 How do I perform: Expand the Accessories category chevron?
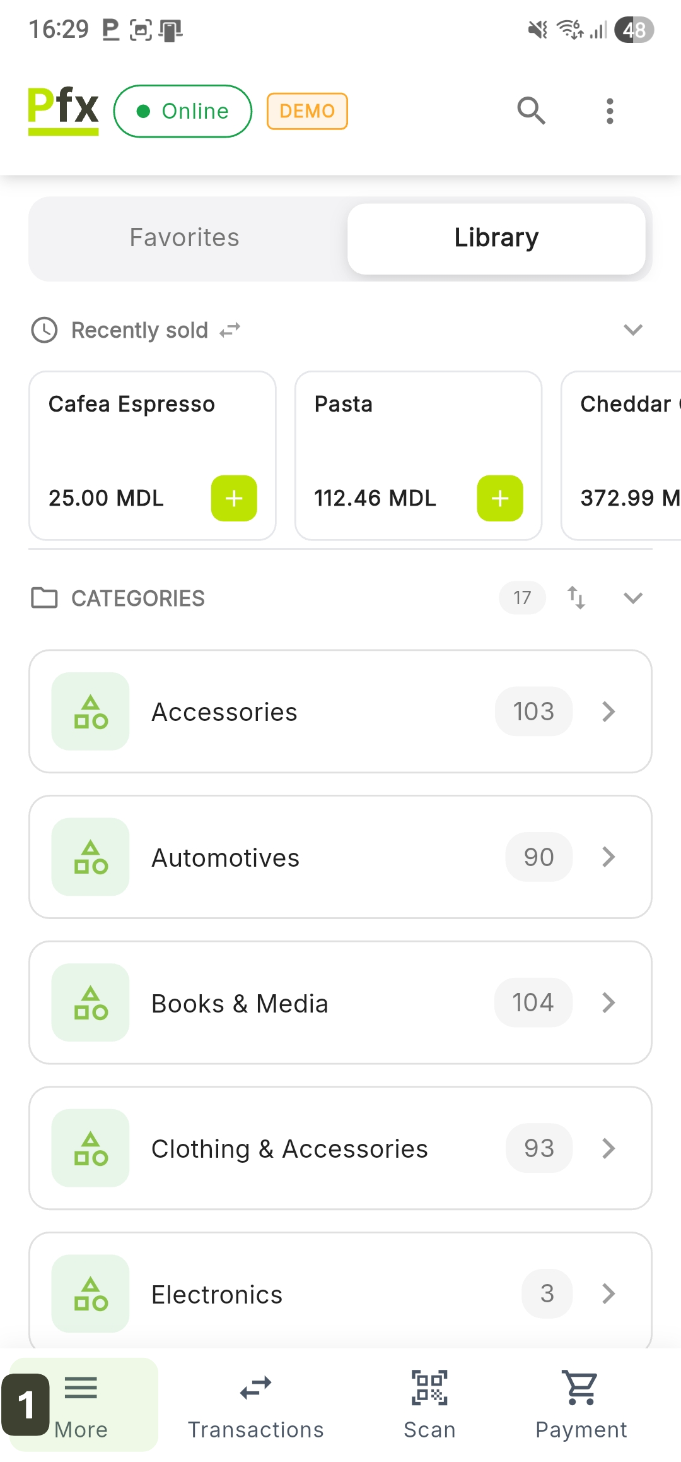tap(608, 711)
